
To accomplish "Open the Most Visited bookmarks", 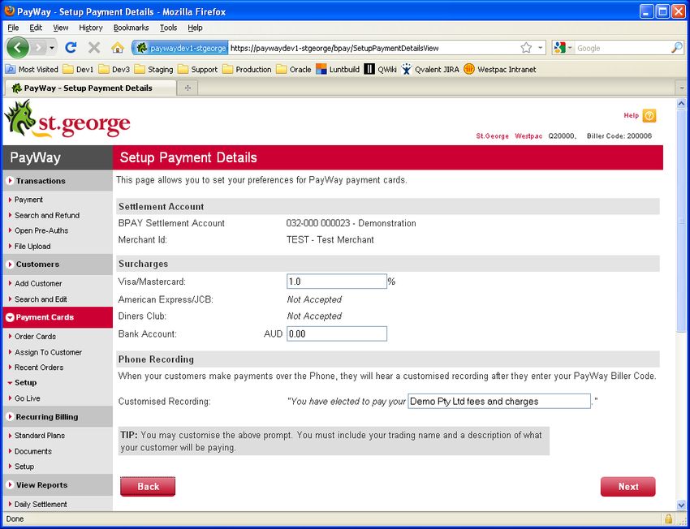I will tap(32, 70).
